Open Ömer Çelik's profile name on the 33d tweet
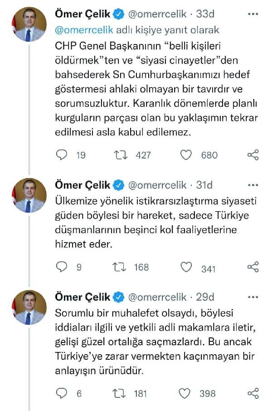Screen dimensions: 272x411 (x=82, y=15)
